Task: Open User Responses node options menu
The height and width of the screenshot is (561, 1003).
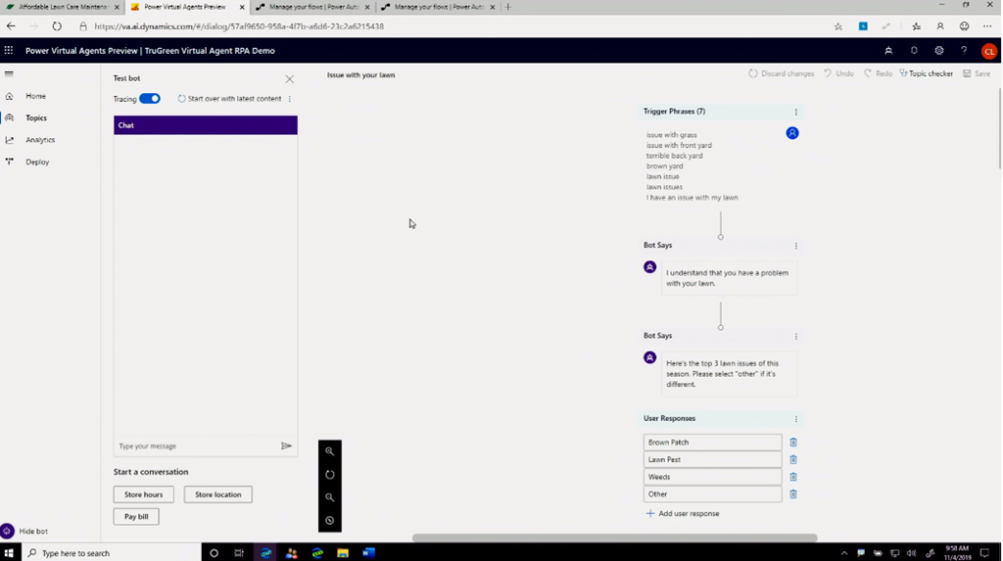Action: pos(795,419)
